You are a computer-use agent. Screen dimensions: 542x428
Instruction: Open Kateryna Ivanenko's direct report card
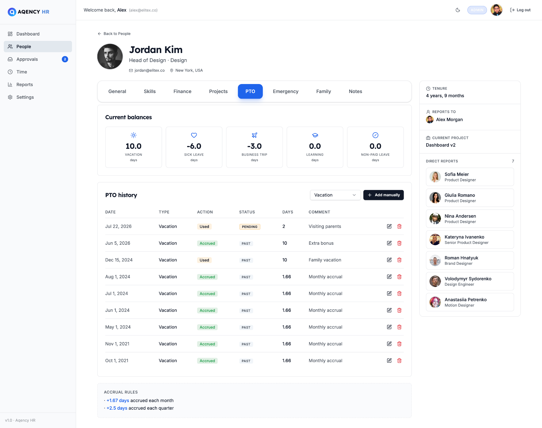pos(470,239)
